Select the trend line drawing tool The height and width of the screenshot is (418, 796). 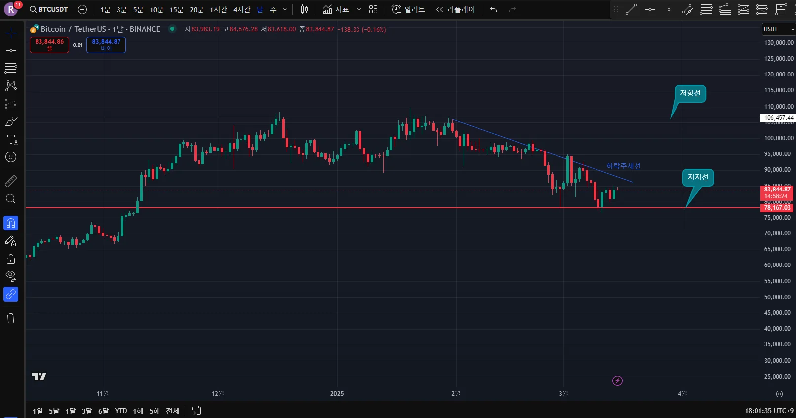pyautogui.click(x=11, y=50)
